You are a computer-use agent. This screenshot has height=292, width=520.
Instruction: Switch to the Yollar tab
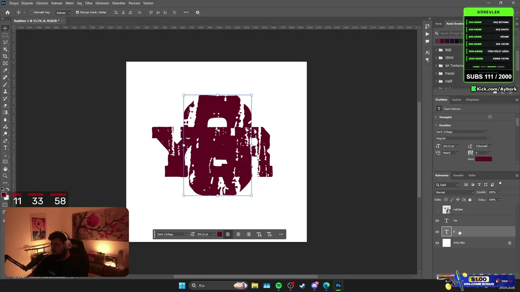tap(472, 176)
